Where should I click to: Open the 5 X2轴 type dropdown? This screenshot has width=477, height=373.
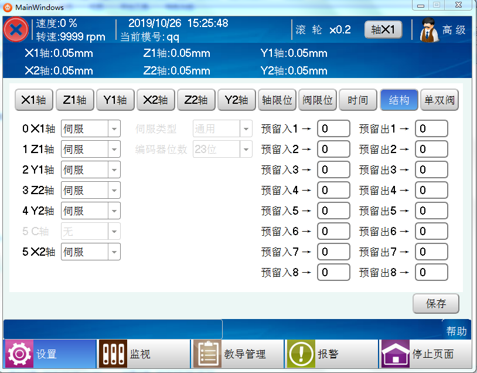point(114,252)
